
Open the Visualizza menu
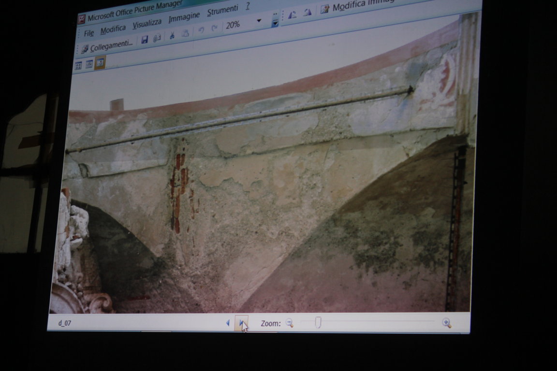[x=147, y=24]
